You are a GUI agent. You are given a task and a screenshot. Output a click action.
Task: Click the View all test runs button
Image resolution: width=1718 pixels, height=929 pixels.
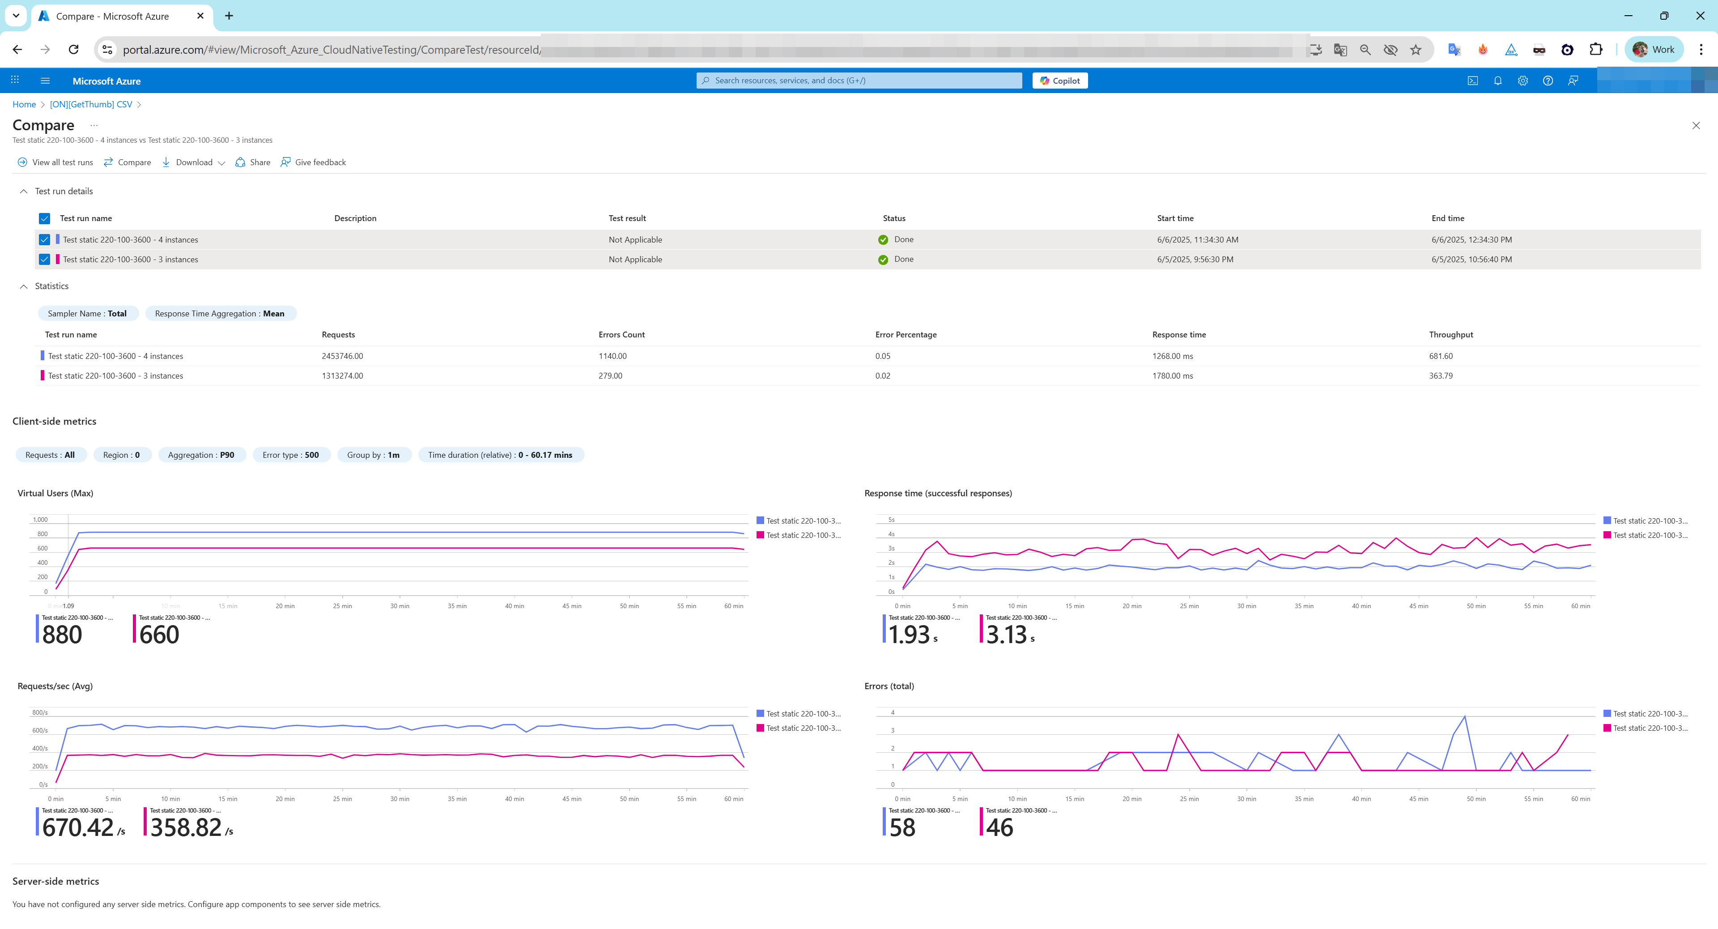[x=55, y=162]
